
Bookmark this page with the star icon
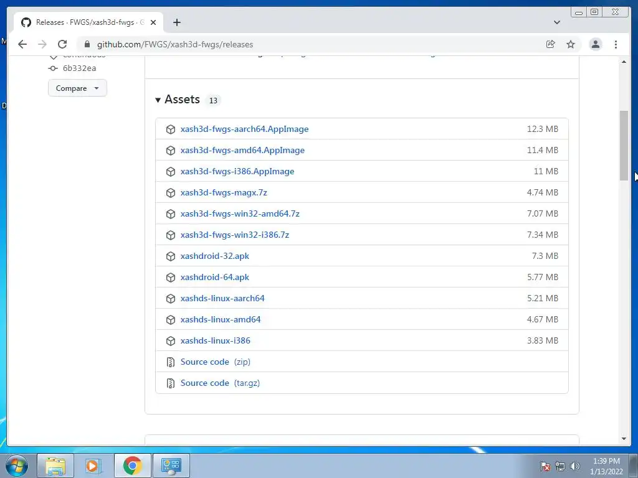571,44
